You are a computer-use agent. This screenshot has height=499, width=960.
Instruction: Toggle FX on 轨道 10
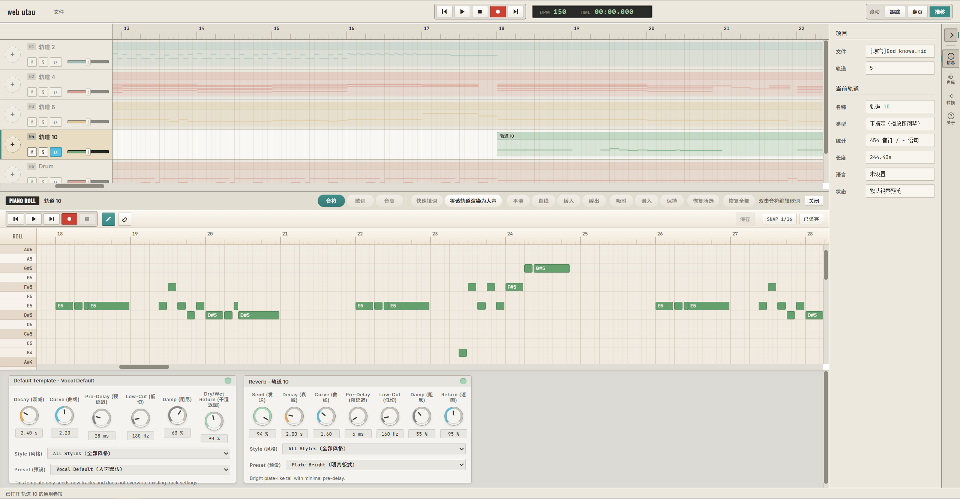(x=56, y=152)
